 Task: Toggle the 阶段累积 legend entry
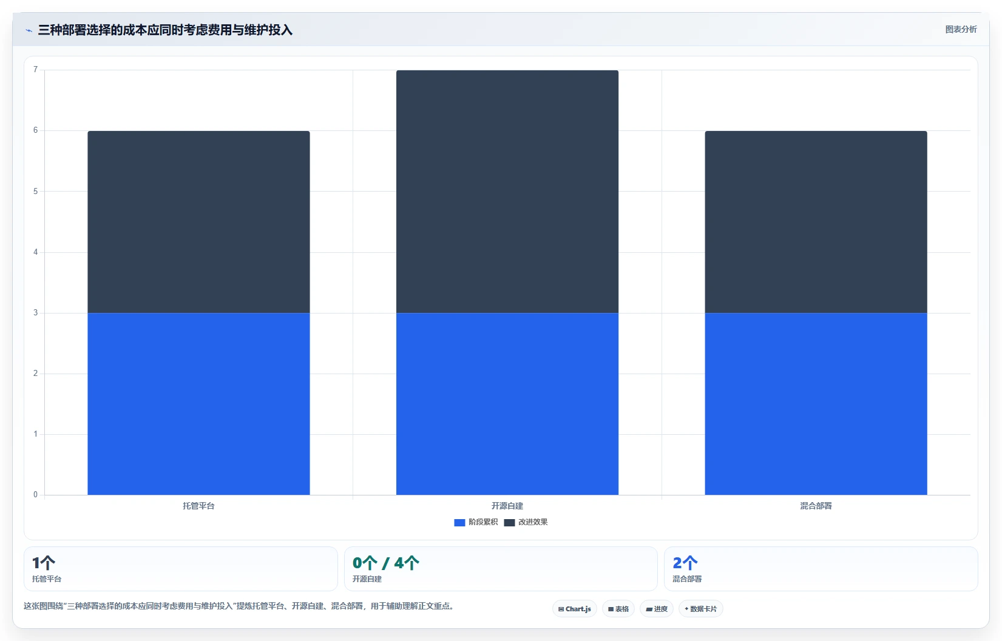(x=476, y=522)
